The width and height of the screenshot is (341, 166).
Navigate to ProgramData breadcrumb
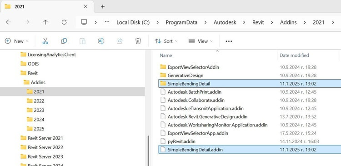tap(181, 22)
